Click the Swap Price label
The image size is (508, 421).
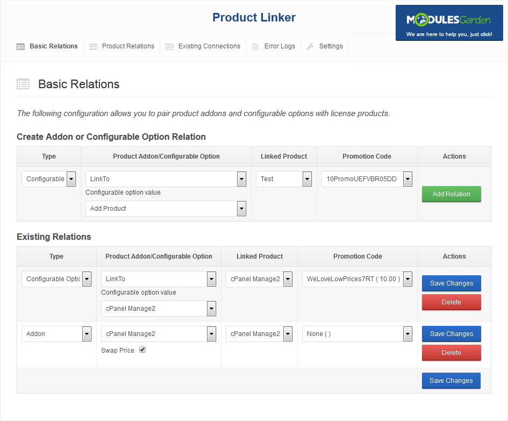tap(118, 351)
